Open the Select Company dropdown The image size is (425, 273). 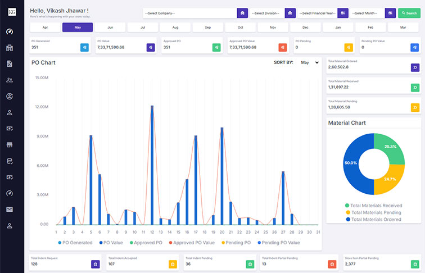point(189,13)
